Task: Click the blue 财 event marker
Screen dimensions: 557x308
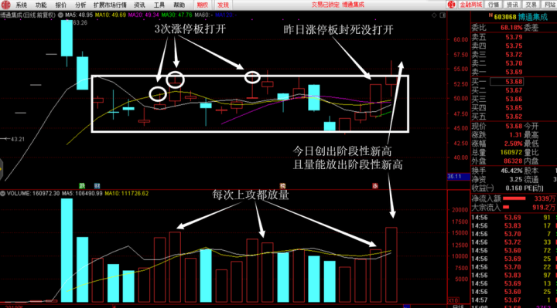Action: [97, 186]
